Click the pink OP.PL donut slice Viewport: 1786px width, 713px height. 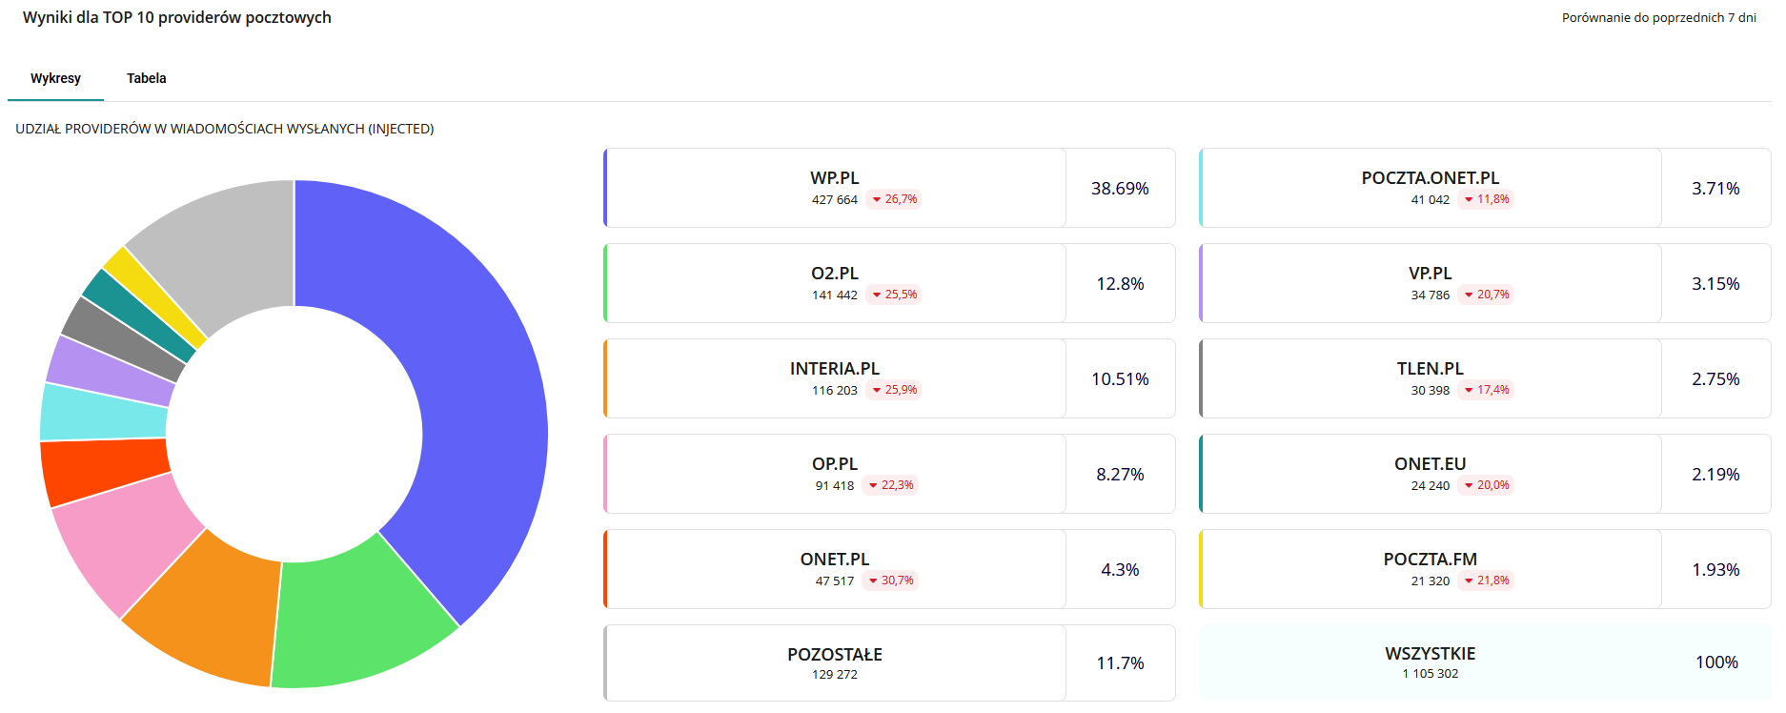(124, 543)
